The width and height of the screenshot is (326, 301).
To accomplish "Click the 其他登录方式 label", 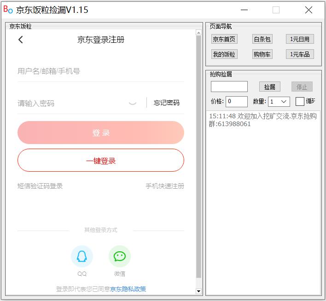I will tap(101, 230).
